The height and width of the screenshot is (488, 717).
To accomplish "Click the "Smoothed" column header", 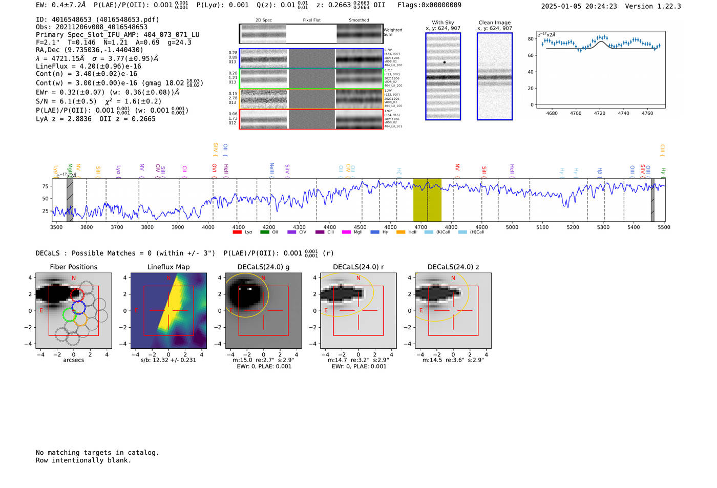I will [358, 20].
